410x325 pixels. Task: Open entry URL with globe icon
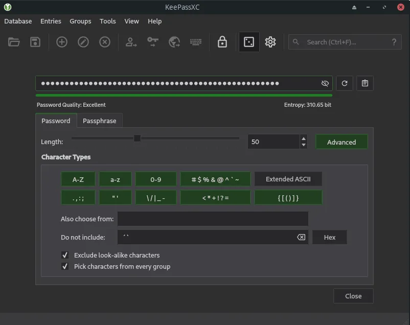tap(174, 42)
